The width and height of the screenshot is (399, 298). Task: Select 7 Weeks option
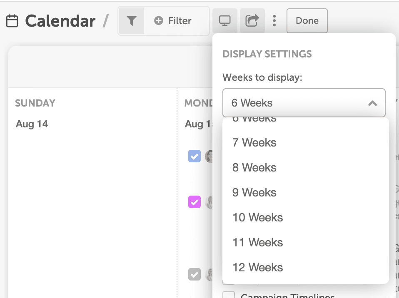[254, 143]
